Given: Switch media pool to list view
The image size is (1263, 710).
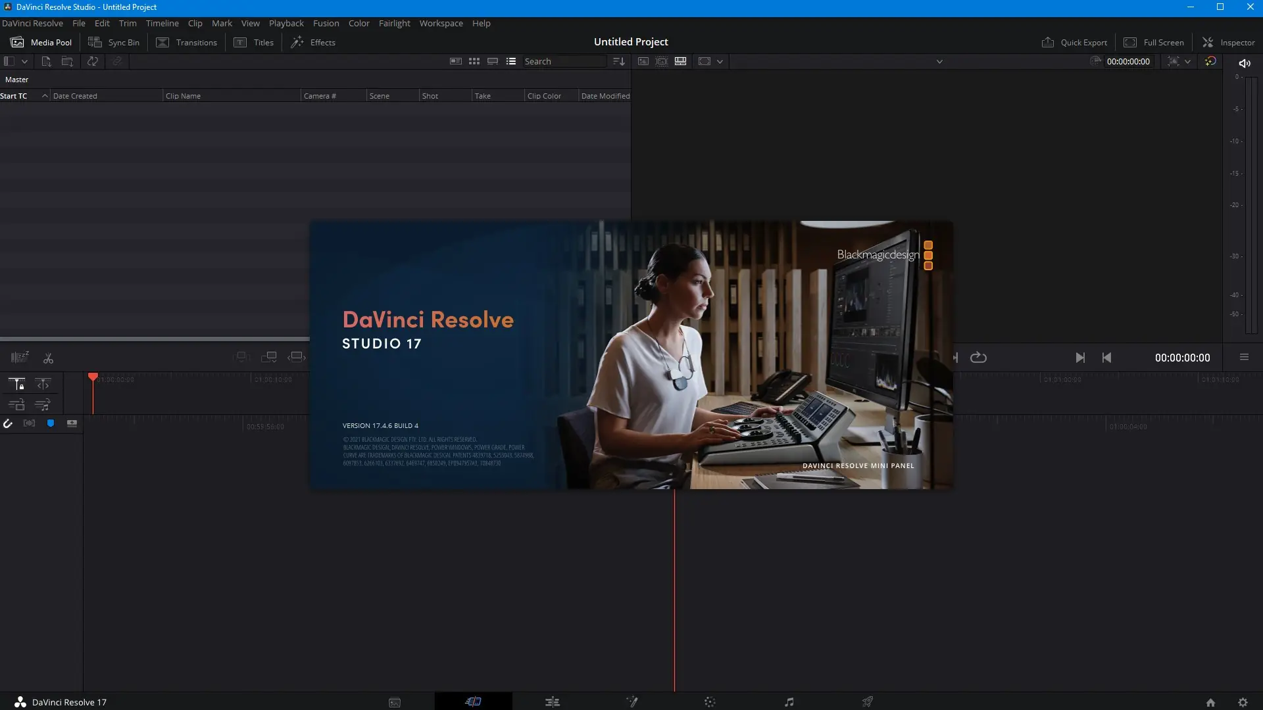Looking at the screenshot, I should (511, 61).
